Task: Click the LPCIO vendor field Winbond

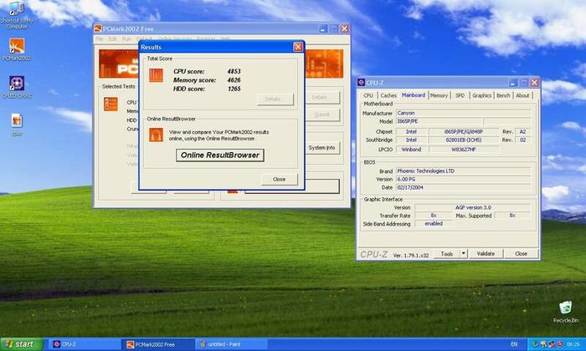Action: click(x=411, y=150)
